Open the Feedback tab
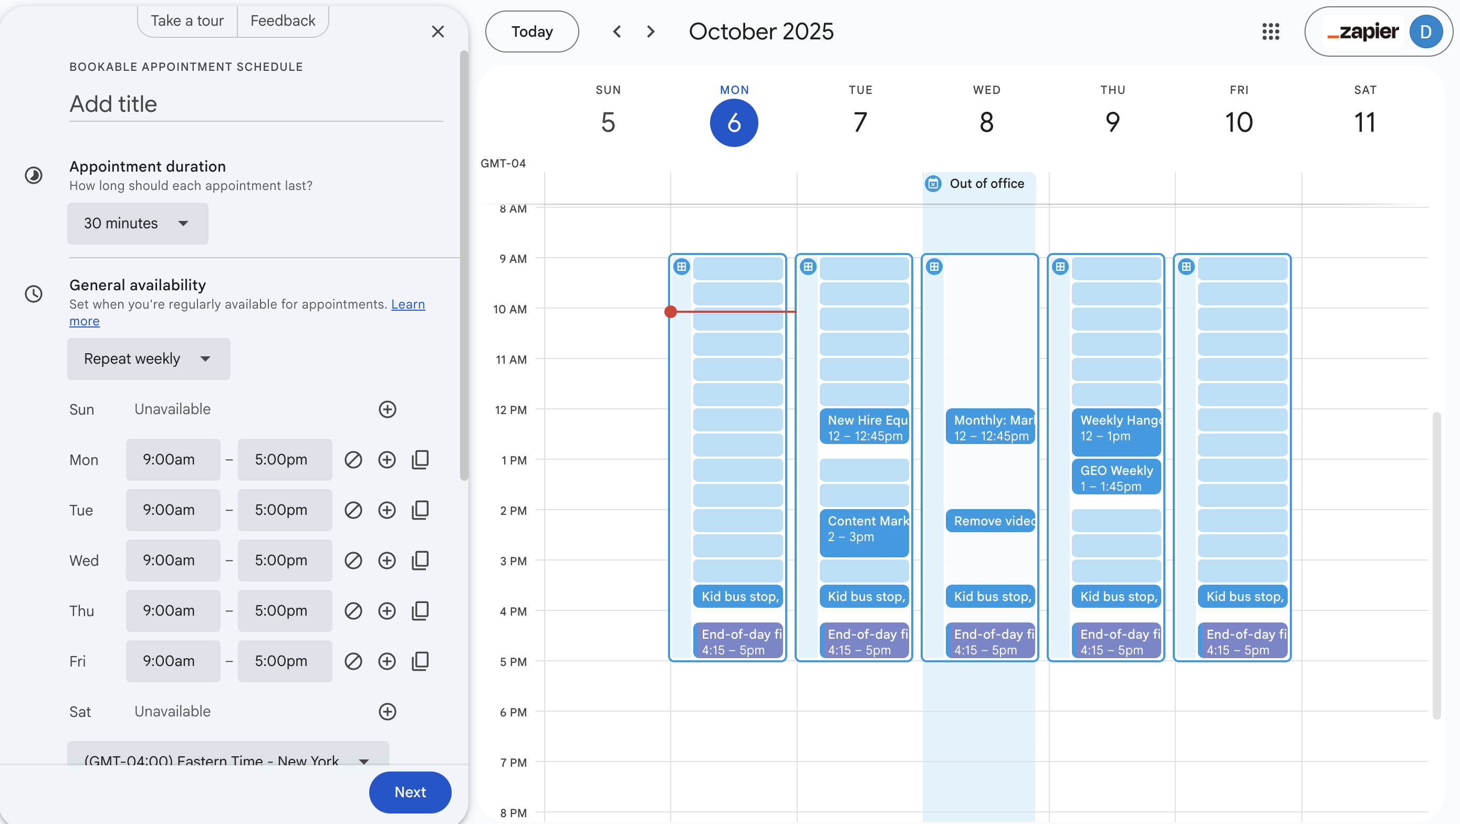 click(x=282, y=21)
